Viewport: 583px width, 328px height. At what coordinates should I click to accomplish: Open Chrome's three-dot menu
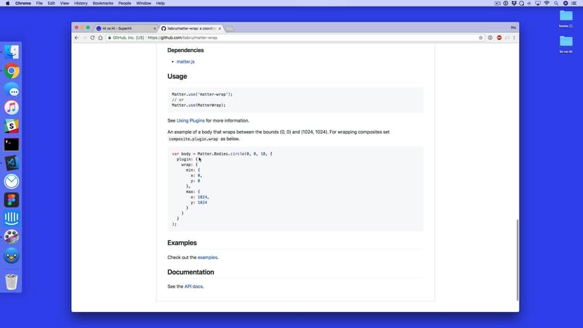(x=513, y=37)
